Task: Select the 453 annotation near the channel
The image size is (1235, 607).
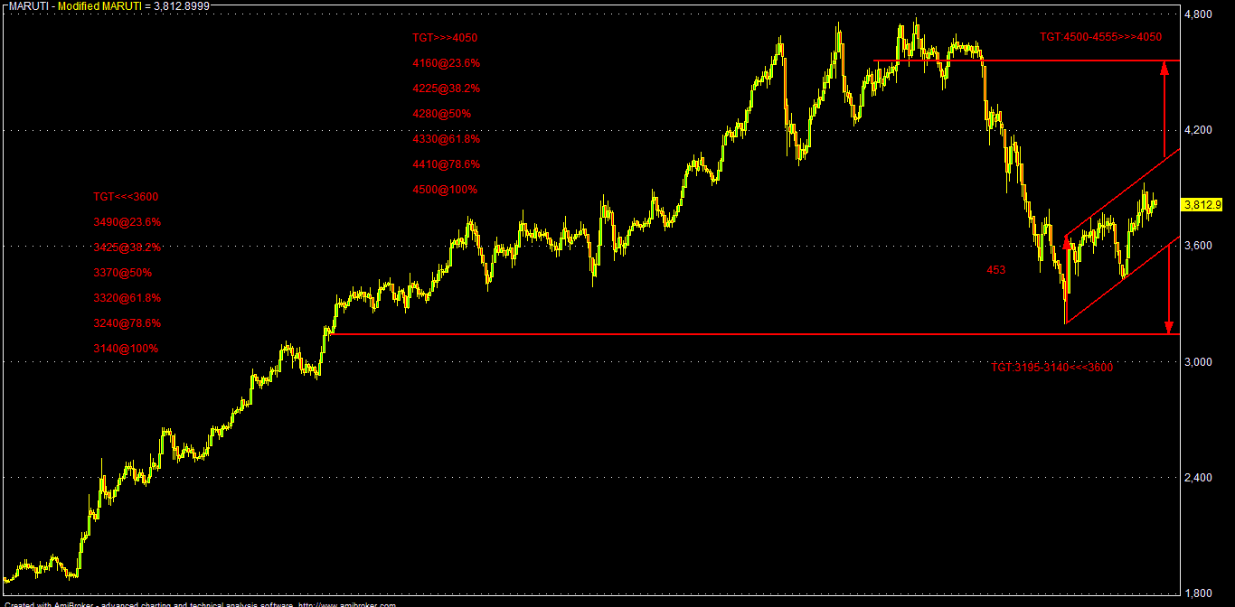Action: click(x=995, y=269)
